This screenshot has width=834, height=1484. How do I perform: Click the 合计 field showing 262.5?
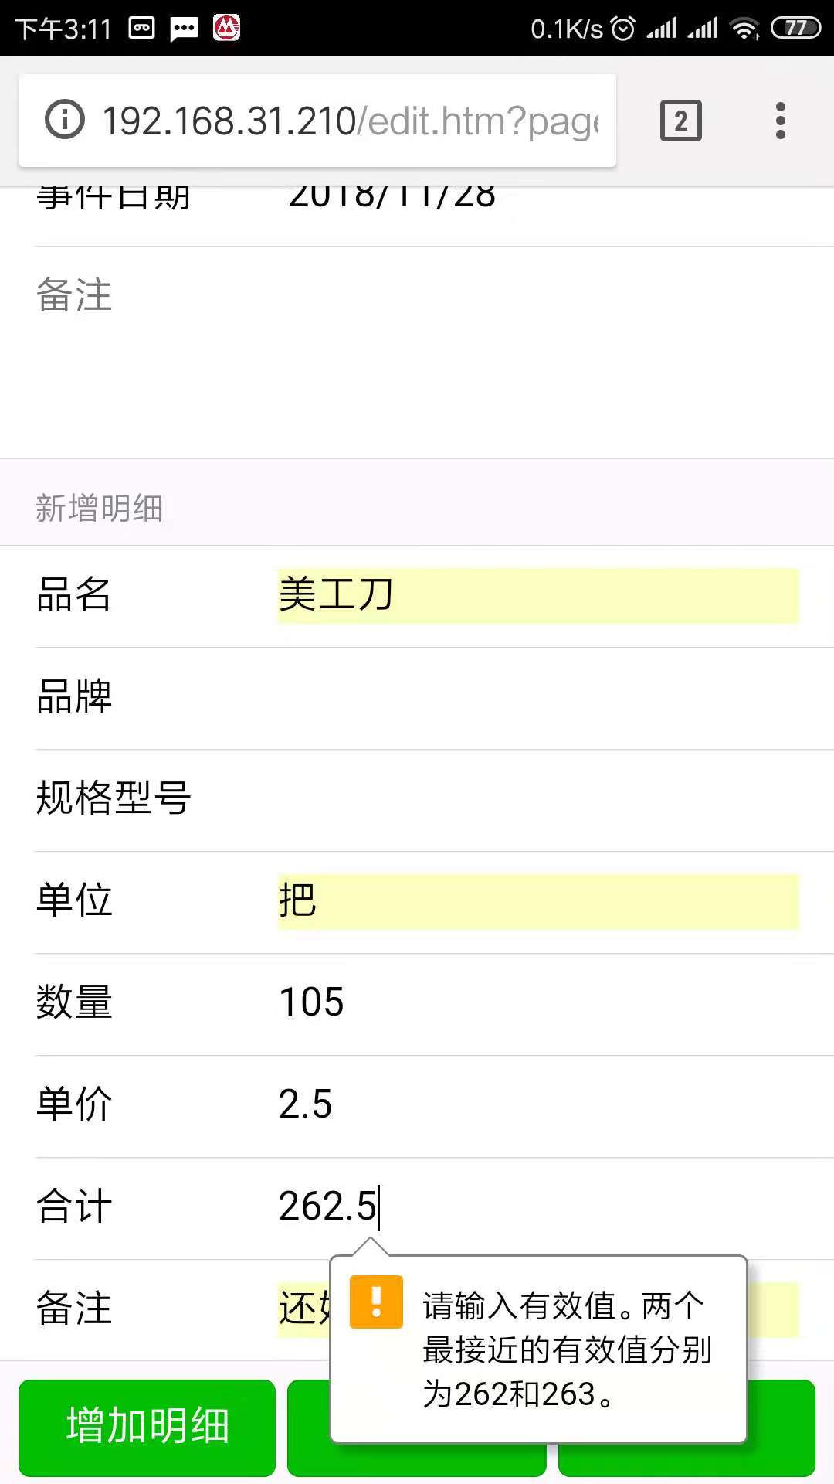pos(538,1207)
